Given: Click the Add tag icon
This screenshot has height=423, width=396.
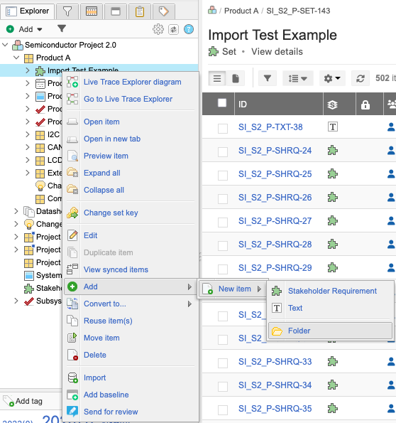Looking at the screenshot, I should tap(8, 401).
